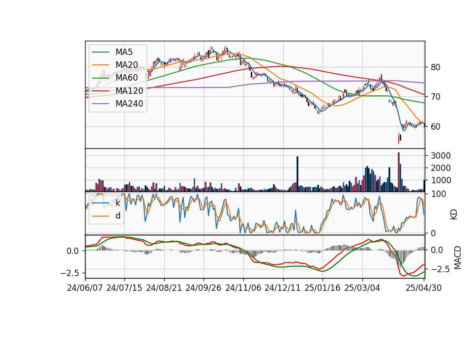
Task: Click the 25/03/04 date axis label
Action: [362, 288]
